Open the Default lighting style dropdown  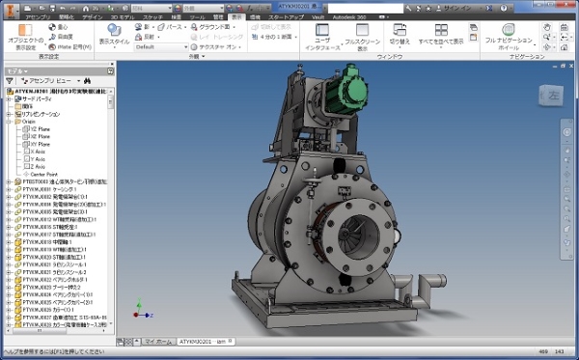[x=161, y=47]
